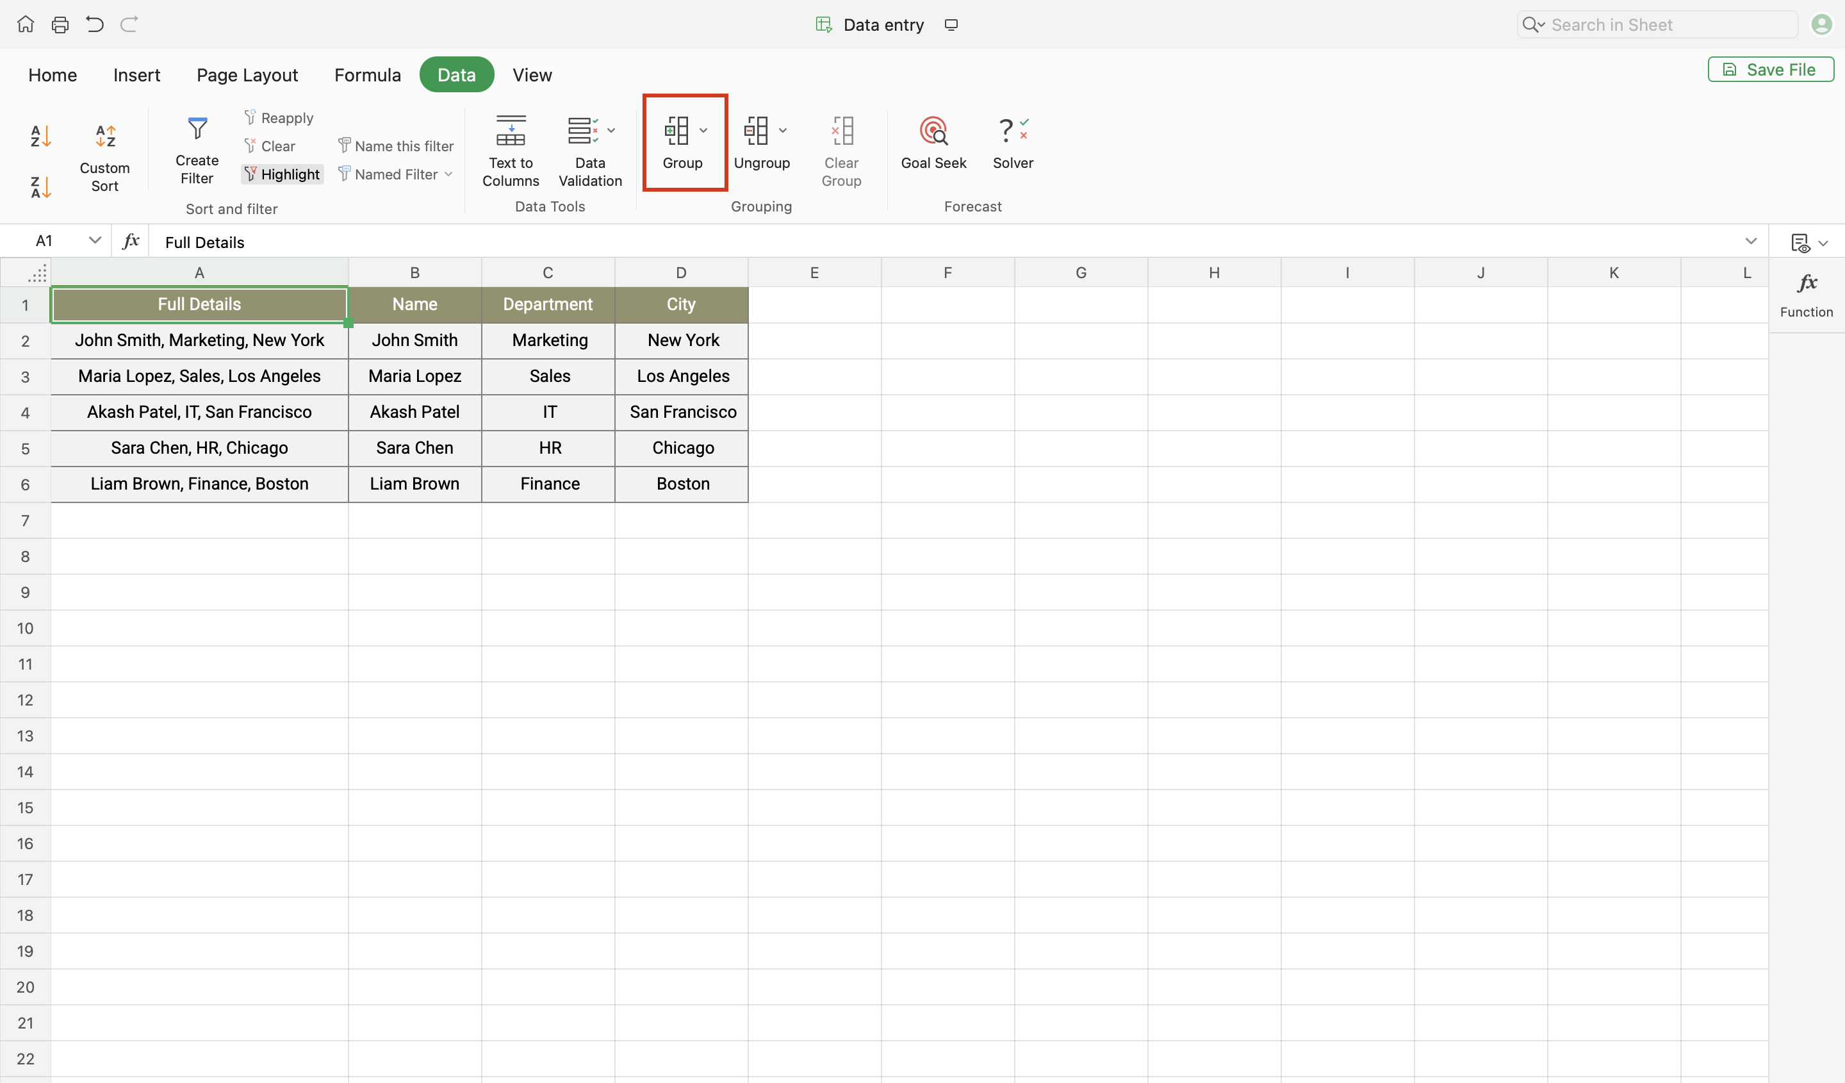Expand the cell reference name box dropdown
The image size is (1845, 1083).
coord(94,241)
